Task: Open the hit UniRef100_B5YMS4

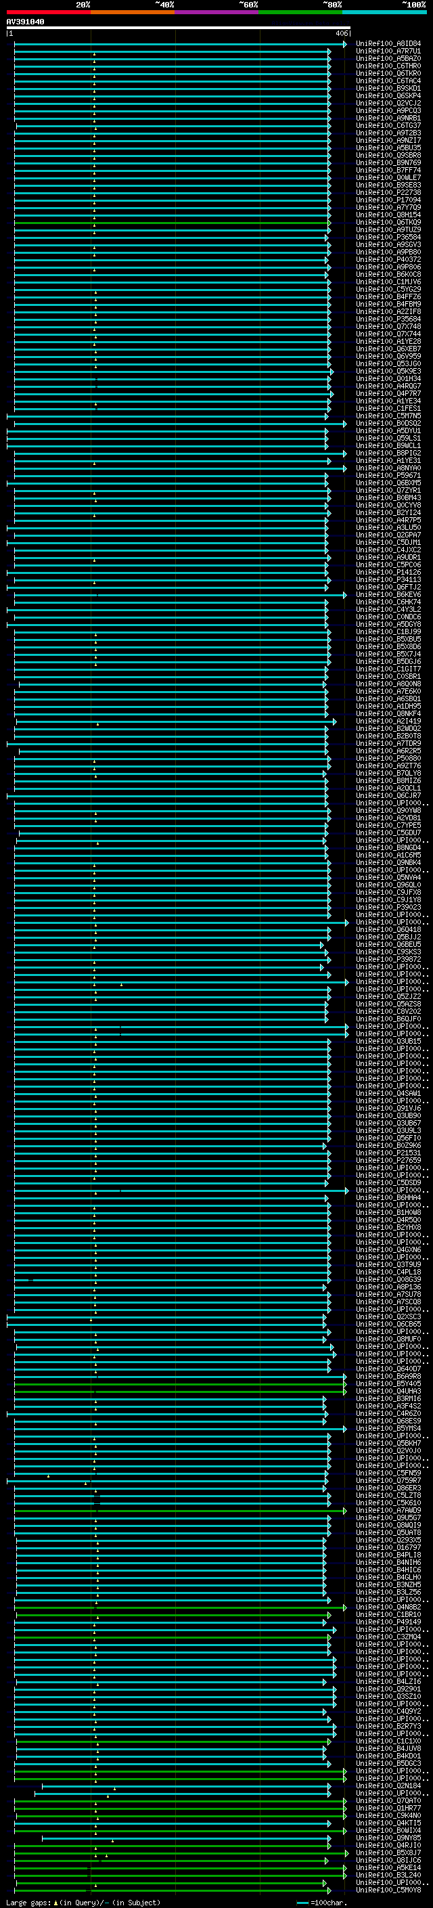Action: pyautogui.click(x=388, y=1428)
